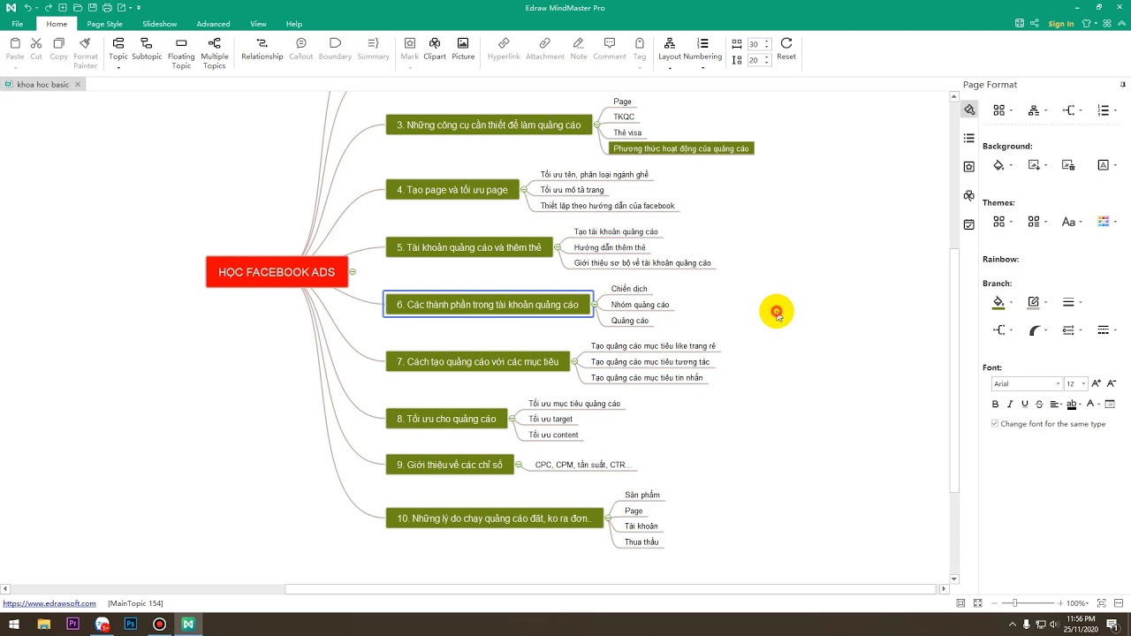Click the zoom slider in status bar
This screenshot has height=636, width=1131.
coord(1014,603)
